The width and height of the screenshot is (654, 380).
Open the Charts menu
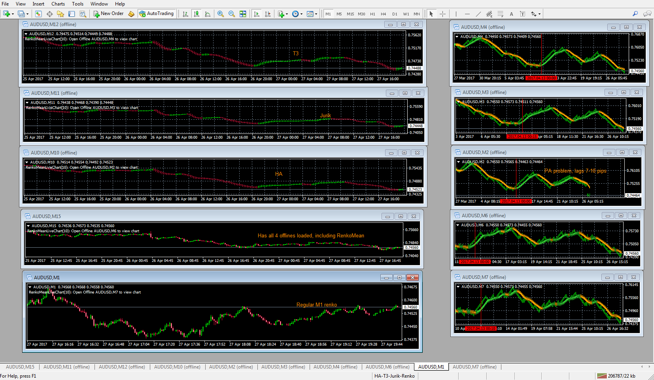[x=58, y=4]
